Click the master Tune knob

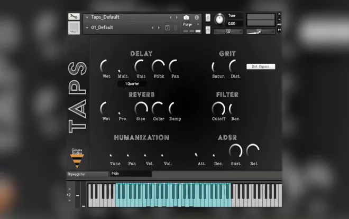tap(219, 20)
